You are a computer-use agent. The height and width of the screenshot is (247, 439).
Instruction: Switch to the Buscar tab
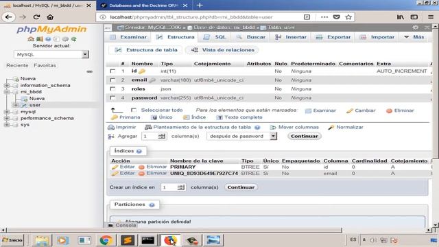tap(250, 37)
